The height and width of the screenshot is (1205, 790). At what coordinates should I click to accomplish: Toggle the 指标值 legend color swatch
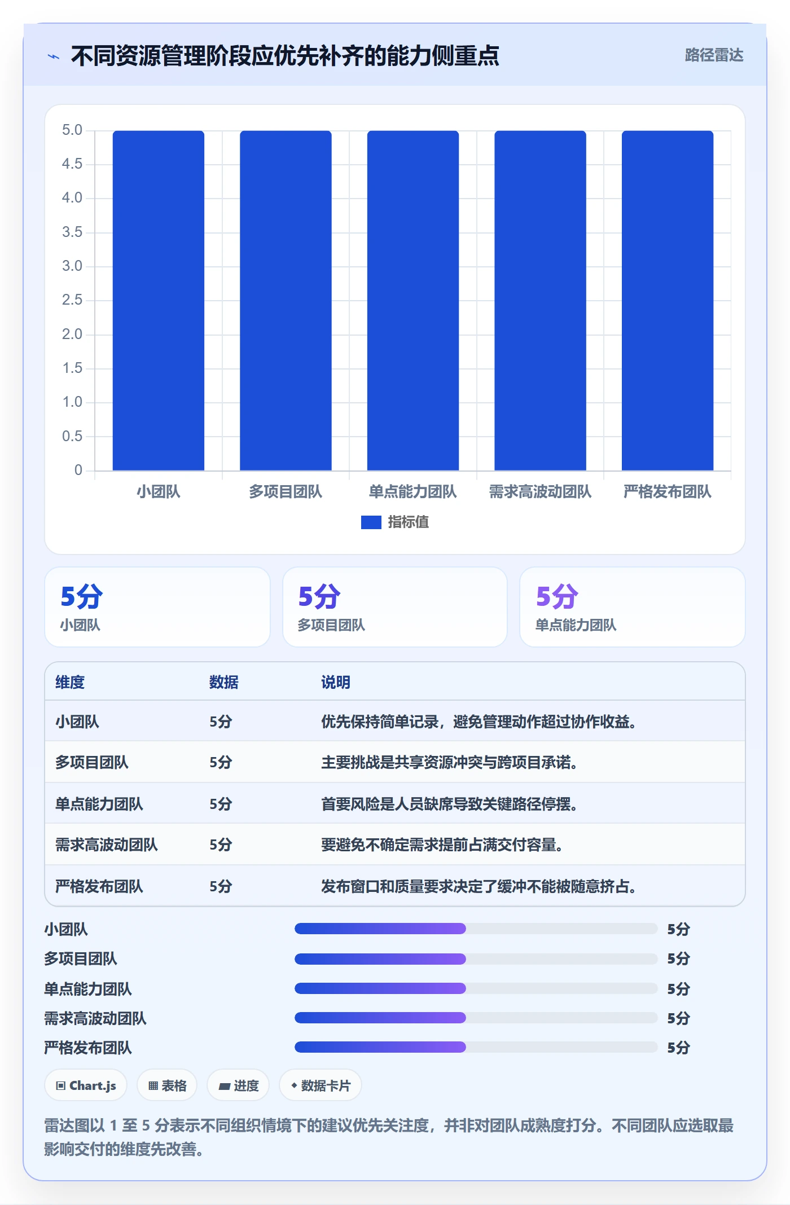point(371,522)
